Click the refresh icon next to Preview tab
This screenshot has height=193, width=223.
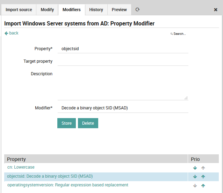pyautogui.click(x=137, y=10)
